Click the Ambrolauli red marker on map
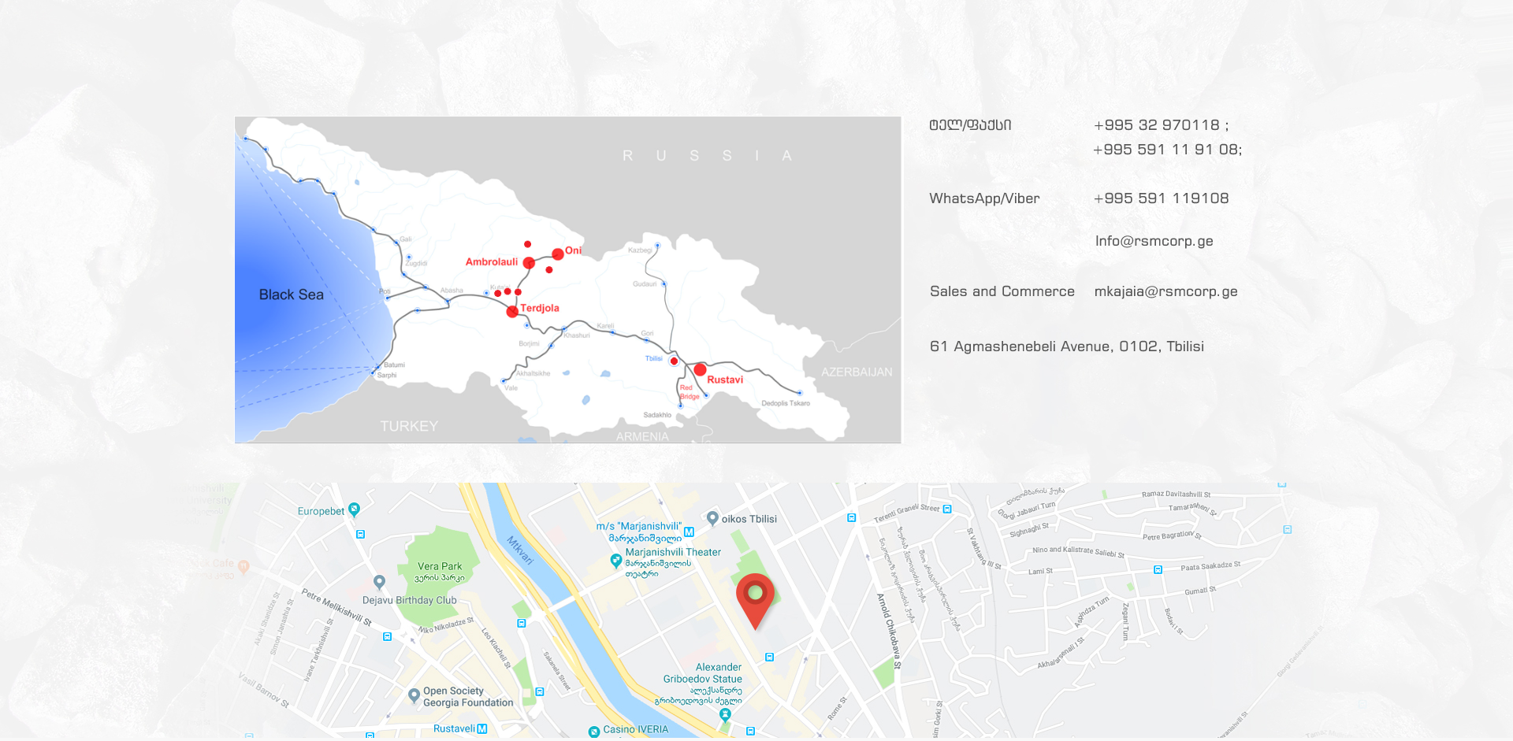 point(529,263)
